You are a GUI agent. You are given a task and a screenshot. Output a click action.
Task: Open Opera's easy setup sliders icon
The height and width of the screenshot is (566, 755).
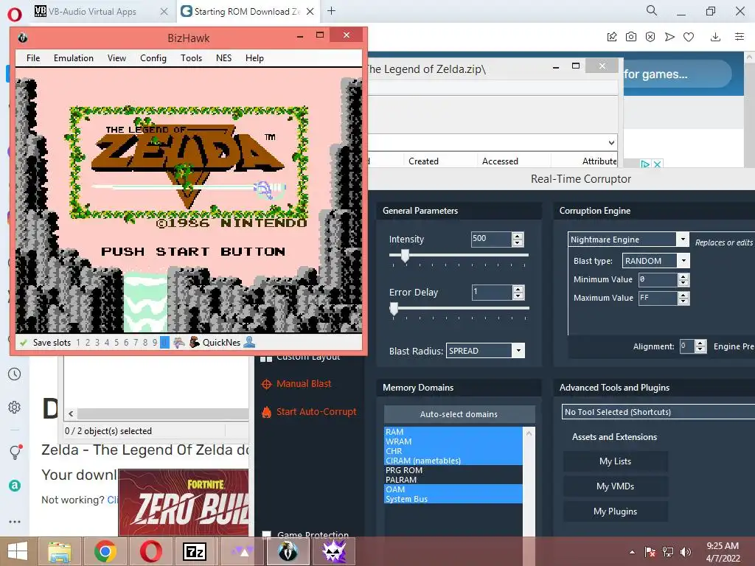740,37
